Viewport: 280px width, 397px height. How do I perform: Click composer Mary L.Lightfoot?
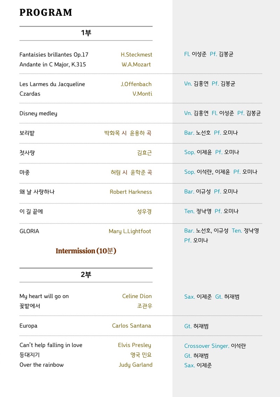(130, 231)
